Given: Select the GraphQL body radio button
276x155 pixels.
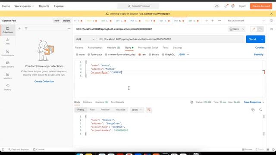Looking at the screenshot, I should [163, 55].
